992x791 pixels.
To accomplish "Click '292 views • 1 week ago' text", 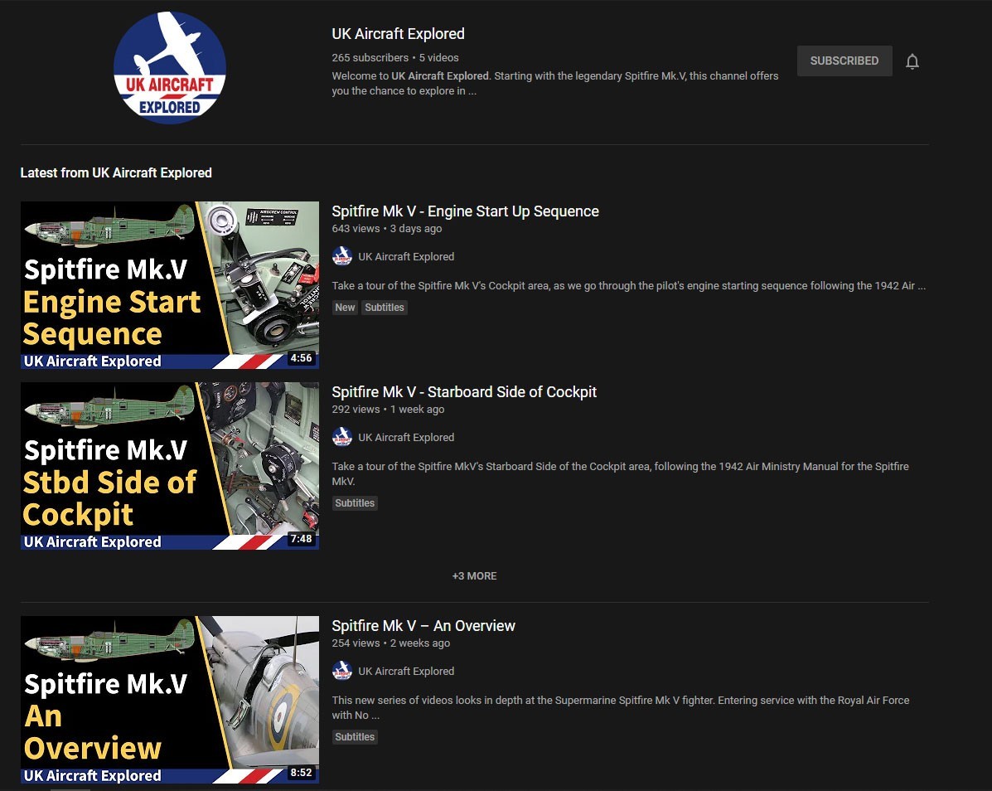I will [388, 410].
